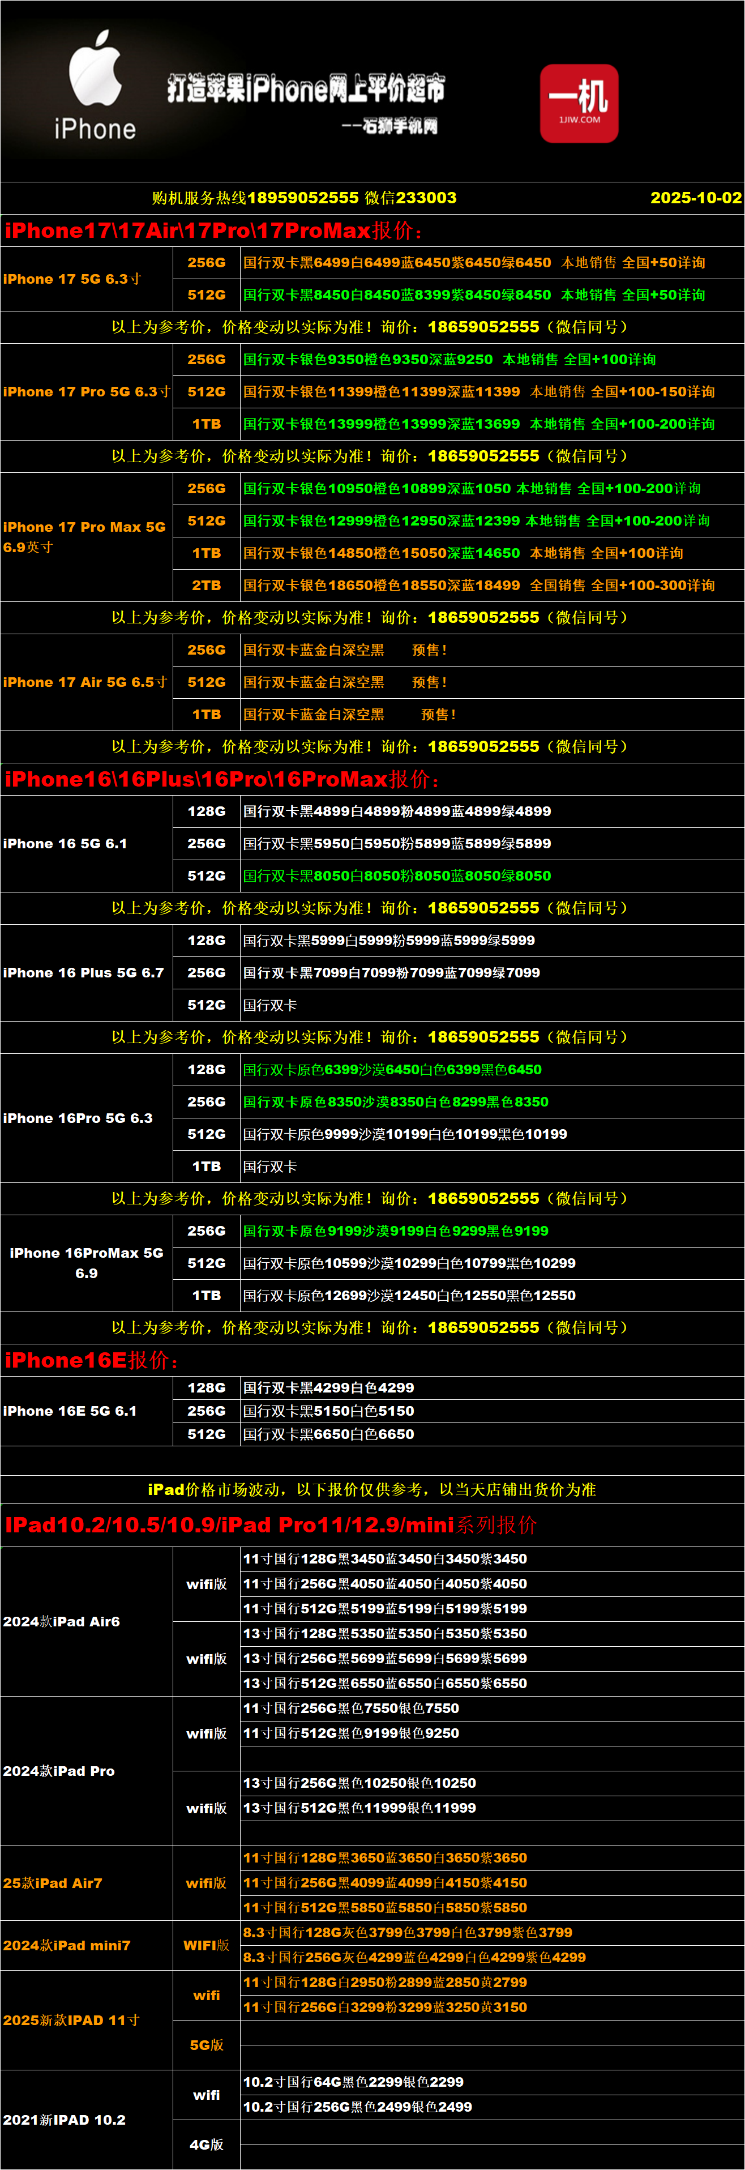Click the 2021新IPAD 10.2 model label
This screenshot has height=2170, width=745.
[x=64, y=2120]
